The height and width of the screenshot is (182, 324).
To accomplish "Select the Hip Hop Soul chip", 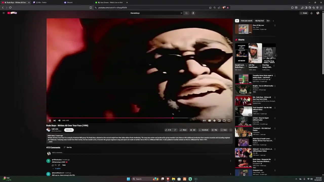I will (x=259, y=21).
